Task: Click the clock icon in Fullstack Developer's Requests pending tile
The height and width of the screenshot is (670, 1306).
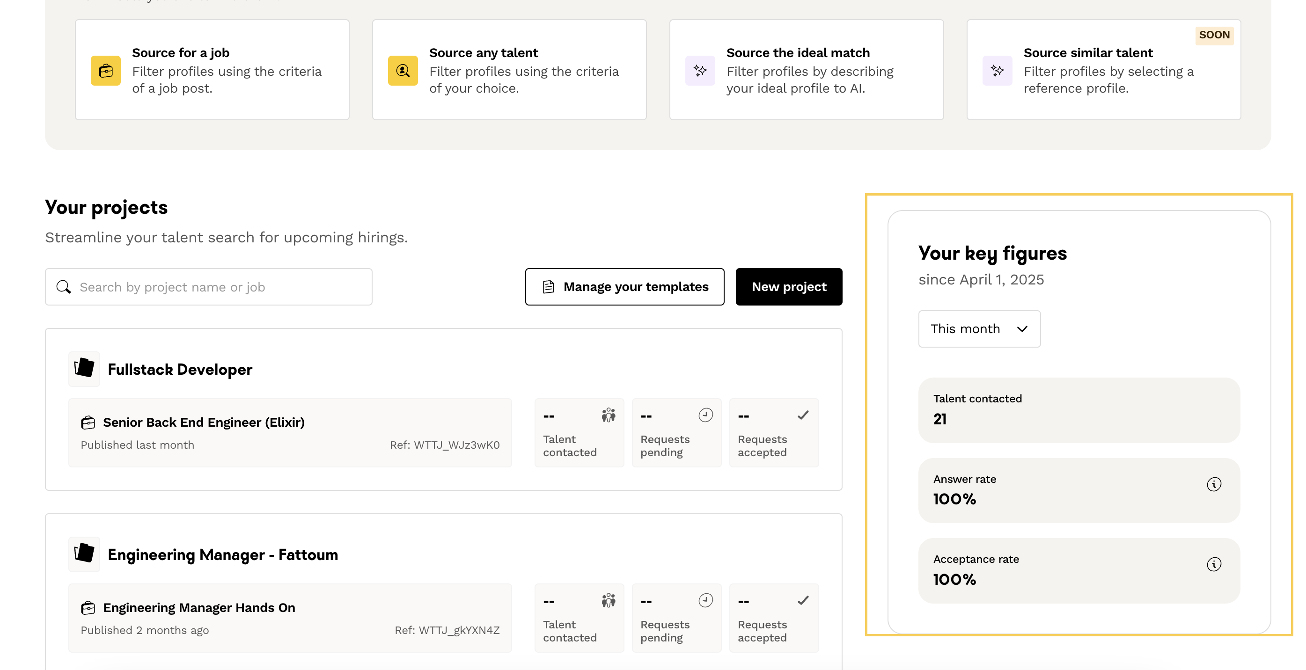Action: click(705, 415)
